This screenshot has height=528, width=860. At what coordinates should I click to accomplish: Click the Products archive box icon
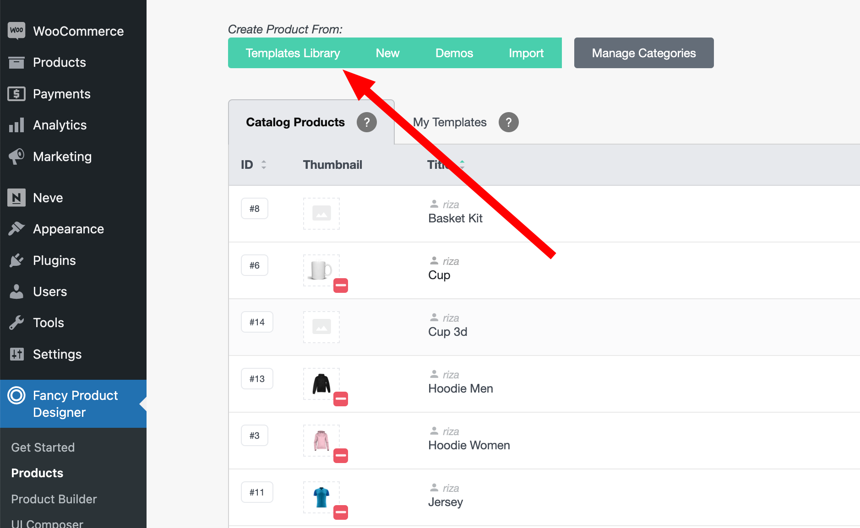point(16,62)
